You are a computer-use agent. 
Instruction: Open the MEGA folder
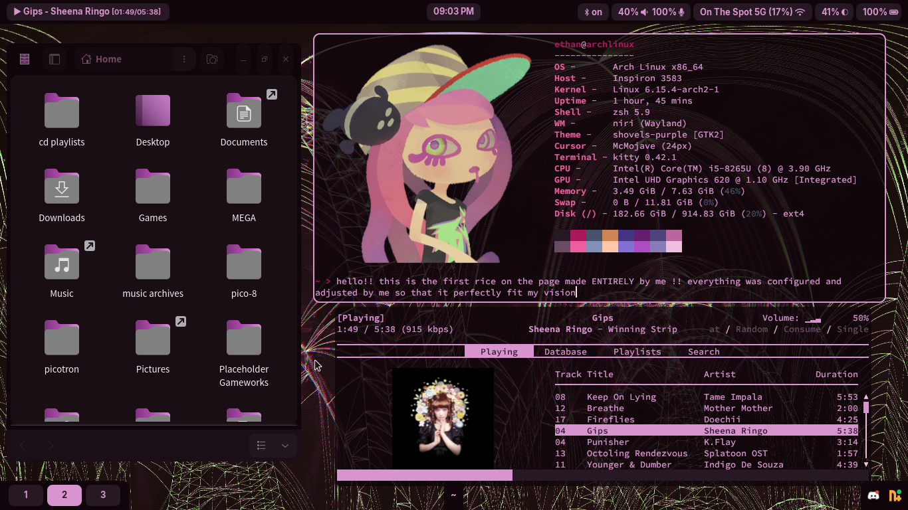coord(244,196)
